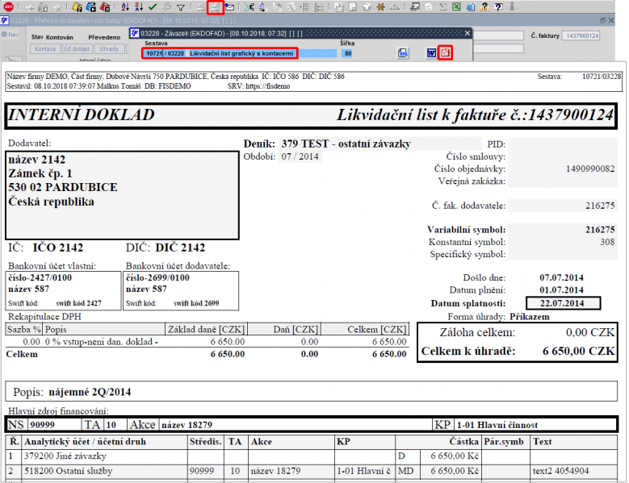Click the 'DIČ 2142' text
The image size is (629, 483).
(x=180, y=248)
